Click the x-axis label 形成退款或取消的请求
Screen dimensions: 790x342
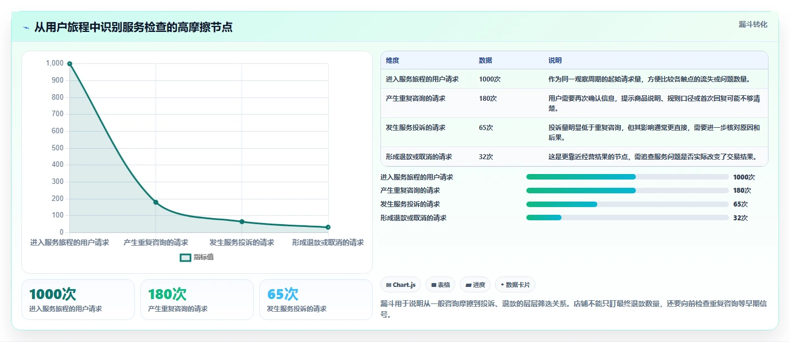328,242
